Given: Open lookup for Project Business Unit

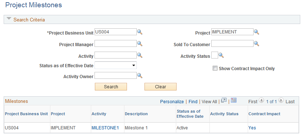Looking at the screenshot, I should coord(140,32).
